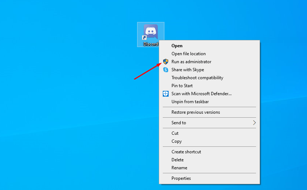This screenshot has width=307, height=190.
Task: Choose Share with Skype
Action: (209, 70)
